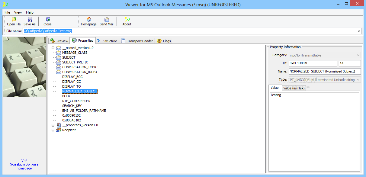Viewport: 366px width, 177px height.
Task: Expand the __nameid_version1.0 tree node
Action: tap(53, 48)
